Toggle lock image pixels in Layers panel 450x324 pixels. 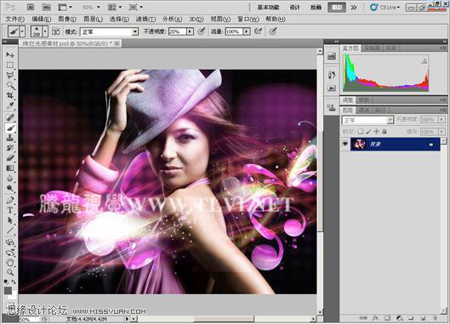(368, 132)
